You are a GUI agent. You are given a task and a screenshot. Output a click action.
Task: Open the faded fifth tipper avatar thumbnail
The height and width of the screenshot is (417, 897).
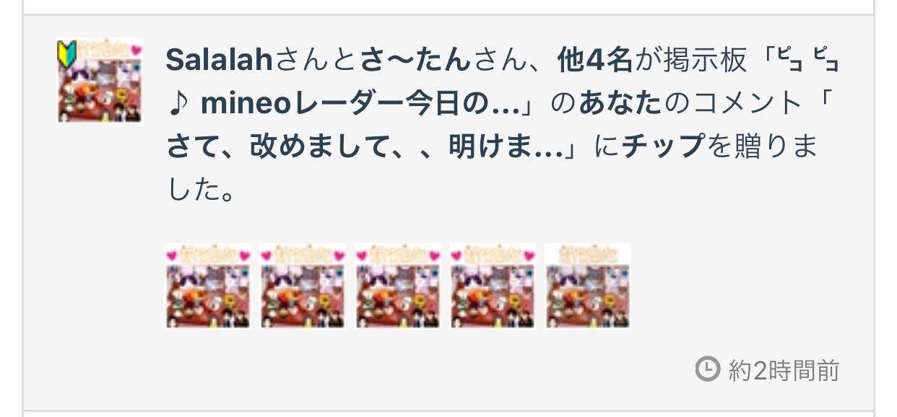pos(588,286)
